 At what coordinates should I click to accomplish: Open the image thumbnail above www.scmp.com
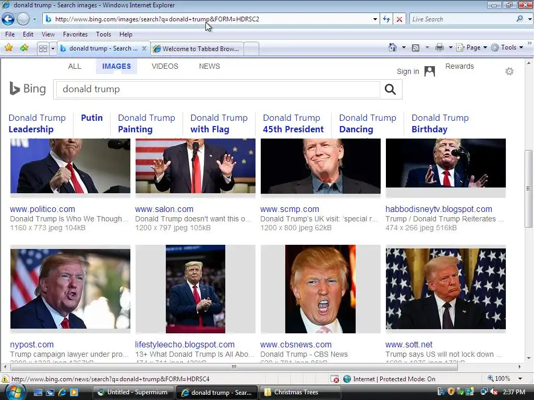tap(321, 166)
